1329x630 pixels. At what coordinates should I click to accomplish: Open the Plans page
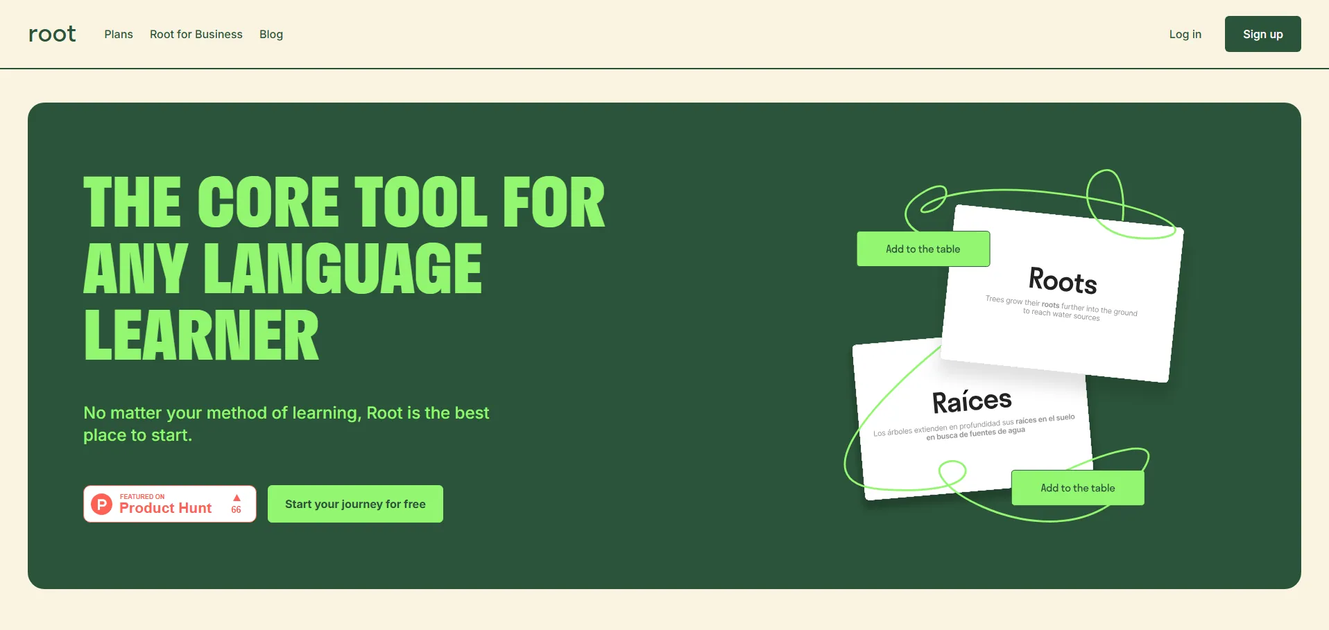coord(119,34)
